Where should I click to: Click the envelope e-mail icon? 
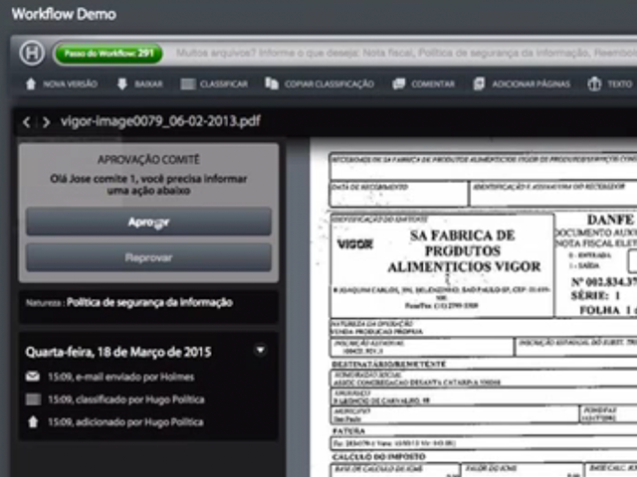click(33, 377)
